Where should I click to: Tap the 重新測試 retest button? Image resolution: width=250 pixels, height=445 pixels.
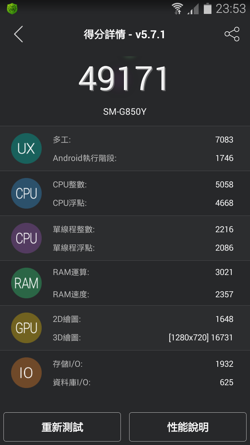62,427
